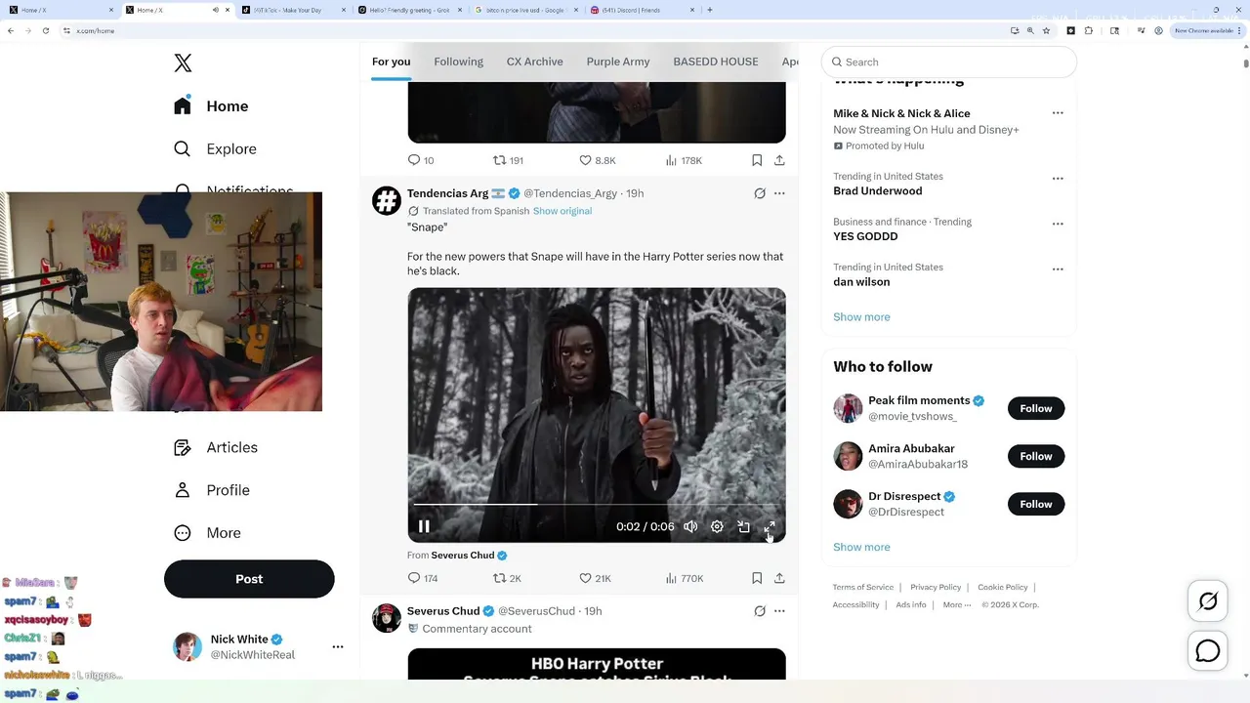This screenshot has width=1250, height=703.
Task: Open Tendencias Arg profile avatar
Action: [x=387, y=200]
